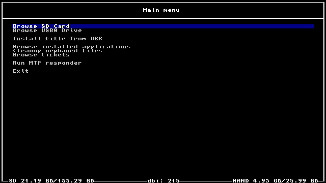
Task: Open Browse installed applications
Action: [72, 47]
